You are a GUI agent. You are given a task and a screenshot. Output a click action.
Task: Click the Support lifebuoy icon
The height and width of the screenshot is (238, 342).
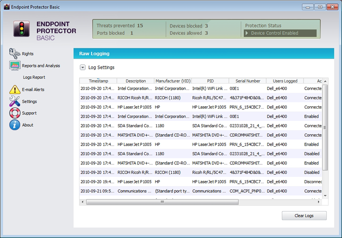pos(14,113)
